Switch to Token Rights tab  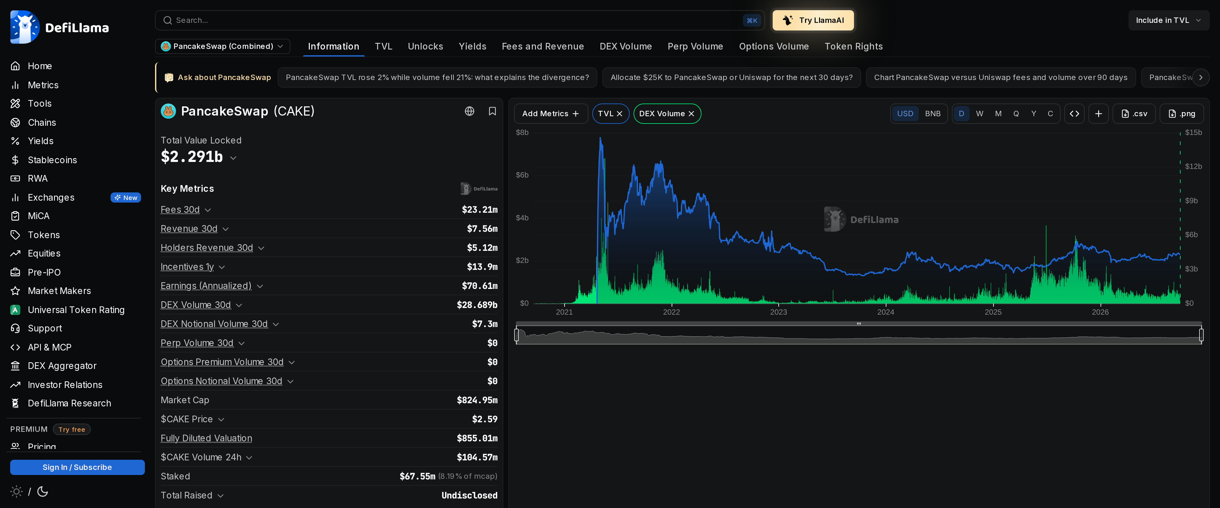pyautogui.click(x=853, y=46)
